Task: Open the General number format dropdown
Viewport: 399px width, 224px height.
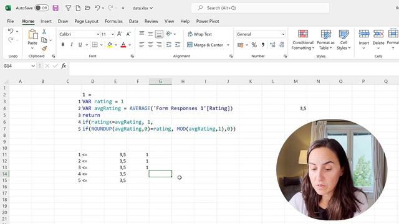Action: (x=283, y=34)
